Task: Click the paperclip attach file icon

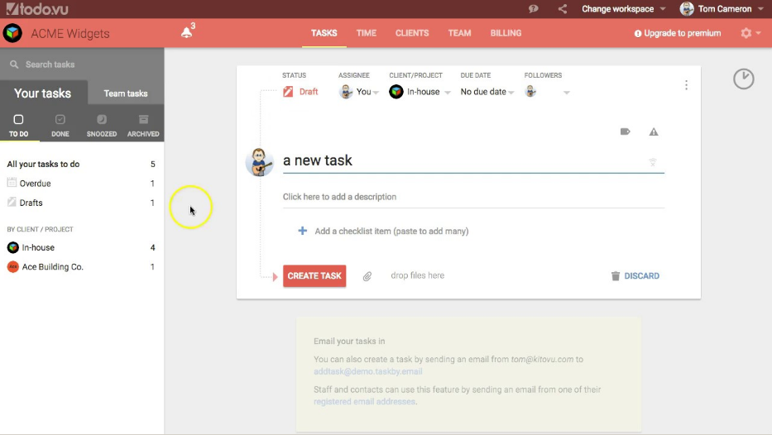Action: point(367,276)
